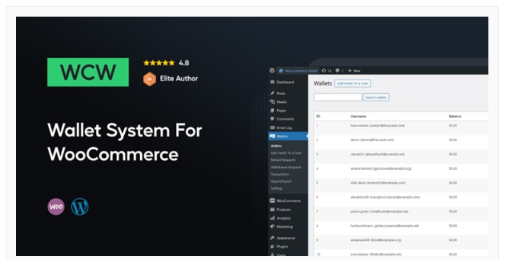This screenshot has width=514, height=260.
Task: Click the plus New item in the admin bar
Action: (354, 70)
